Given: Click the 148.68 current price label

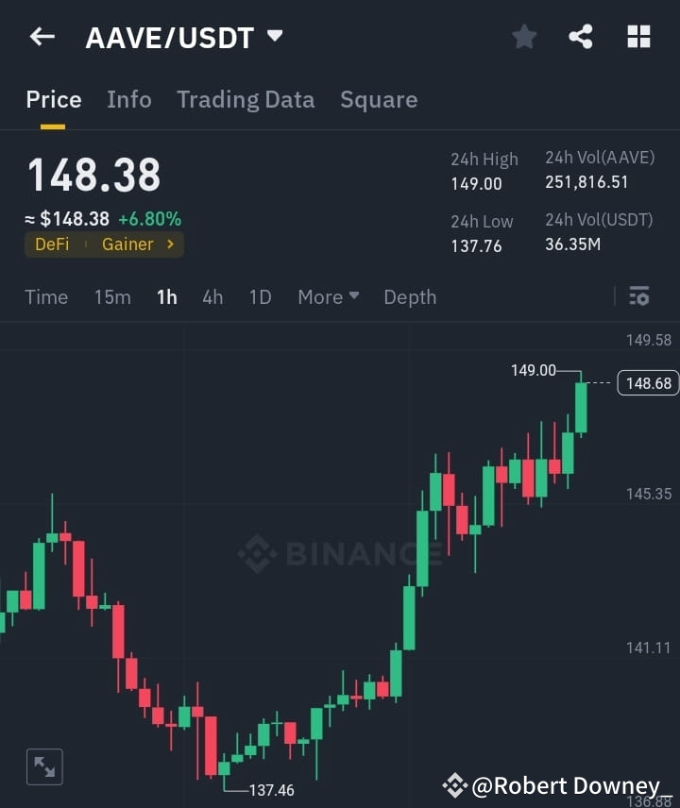Looking at the screenshot, I should (648, 382).
